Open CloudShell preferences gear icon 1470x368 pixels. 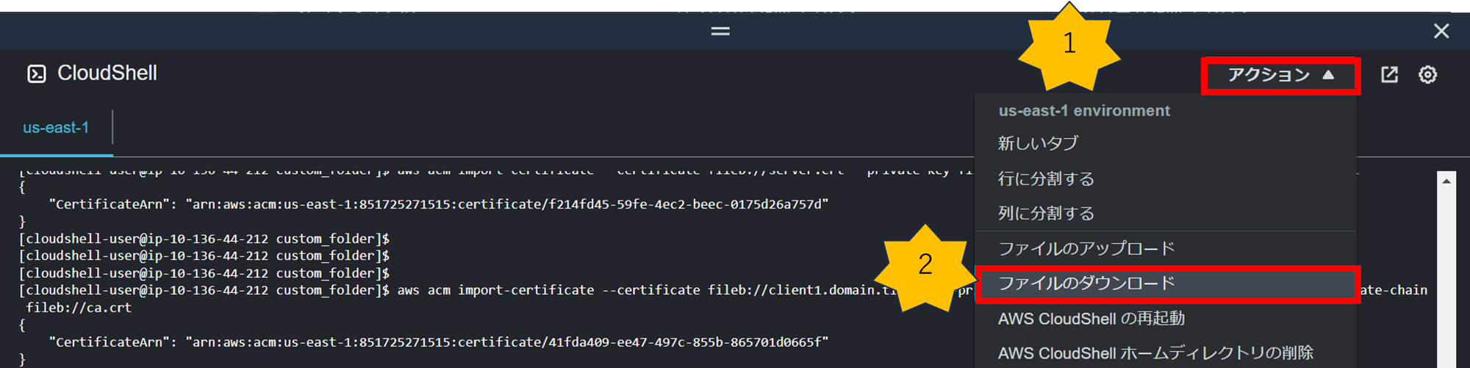1427,74
